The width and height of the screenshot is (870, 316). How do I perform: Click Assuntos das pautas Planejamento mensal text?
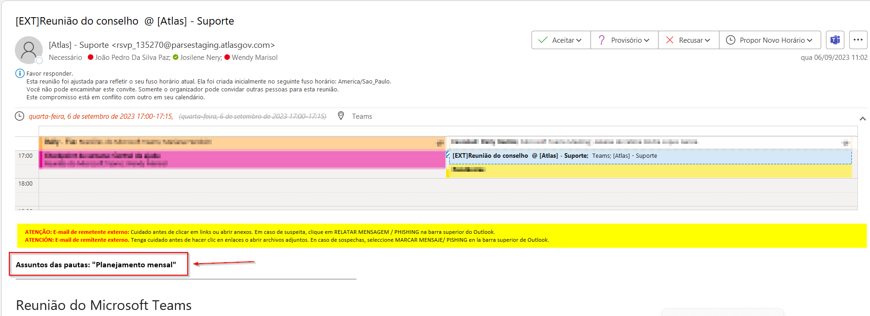[96, 264]
